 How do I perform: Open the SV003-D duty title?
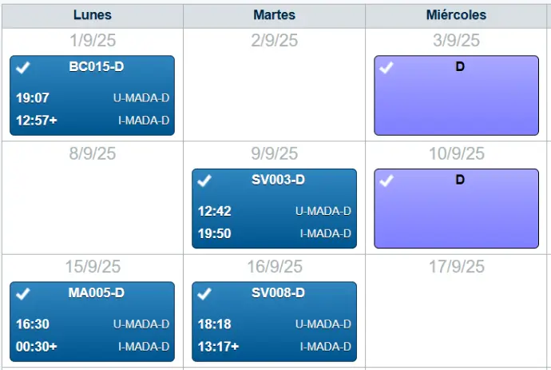[278, 180]
